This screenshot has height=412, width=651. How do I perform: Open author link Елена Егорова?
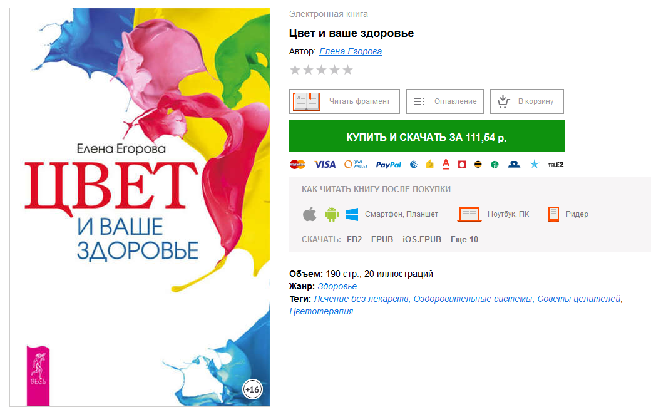coord(351,51)
